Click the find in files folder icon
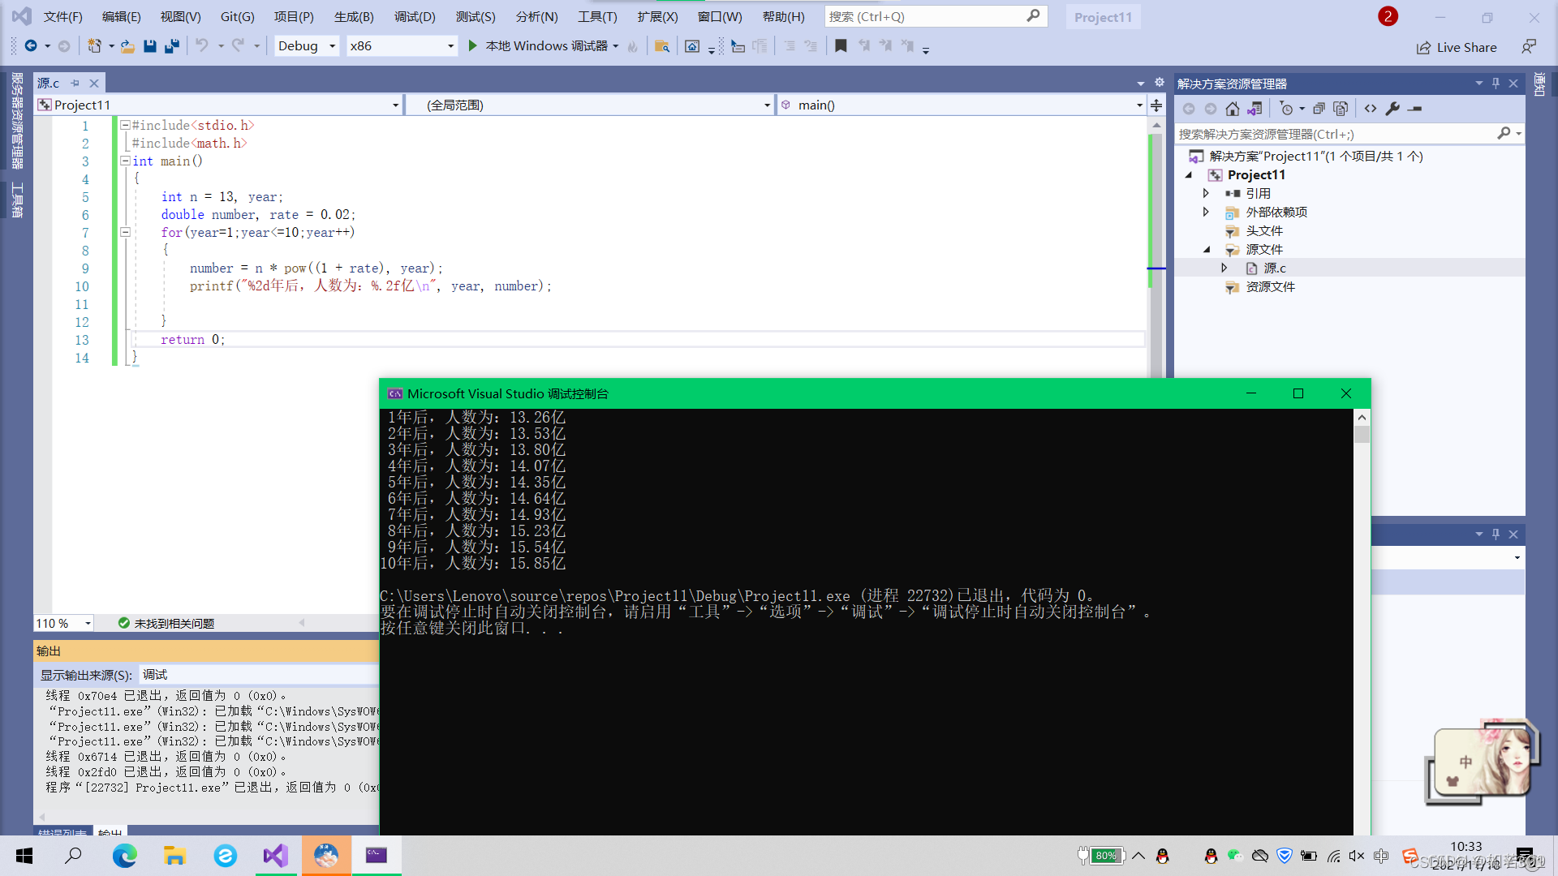1558x876 pixels. 662,46
